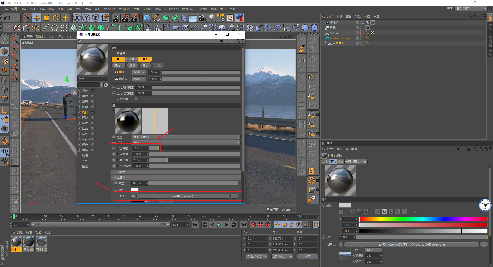Select the Move tool
This screenshot has height=267, width=493.
tap(37, 18)
